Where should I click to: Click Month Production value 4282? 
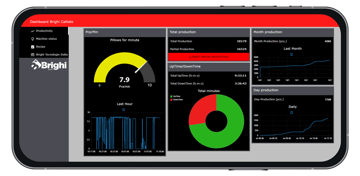tap(328, 41)
